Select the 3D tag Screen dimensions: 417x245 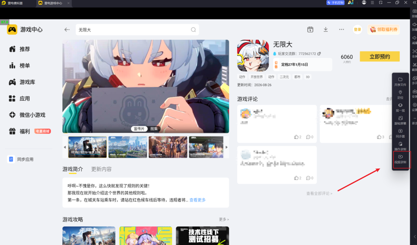pyautogui.click(x=308, y=77)
